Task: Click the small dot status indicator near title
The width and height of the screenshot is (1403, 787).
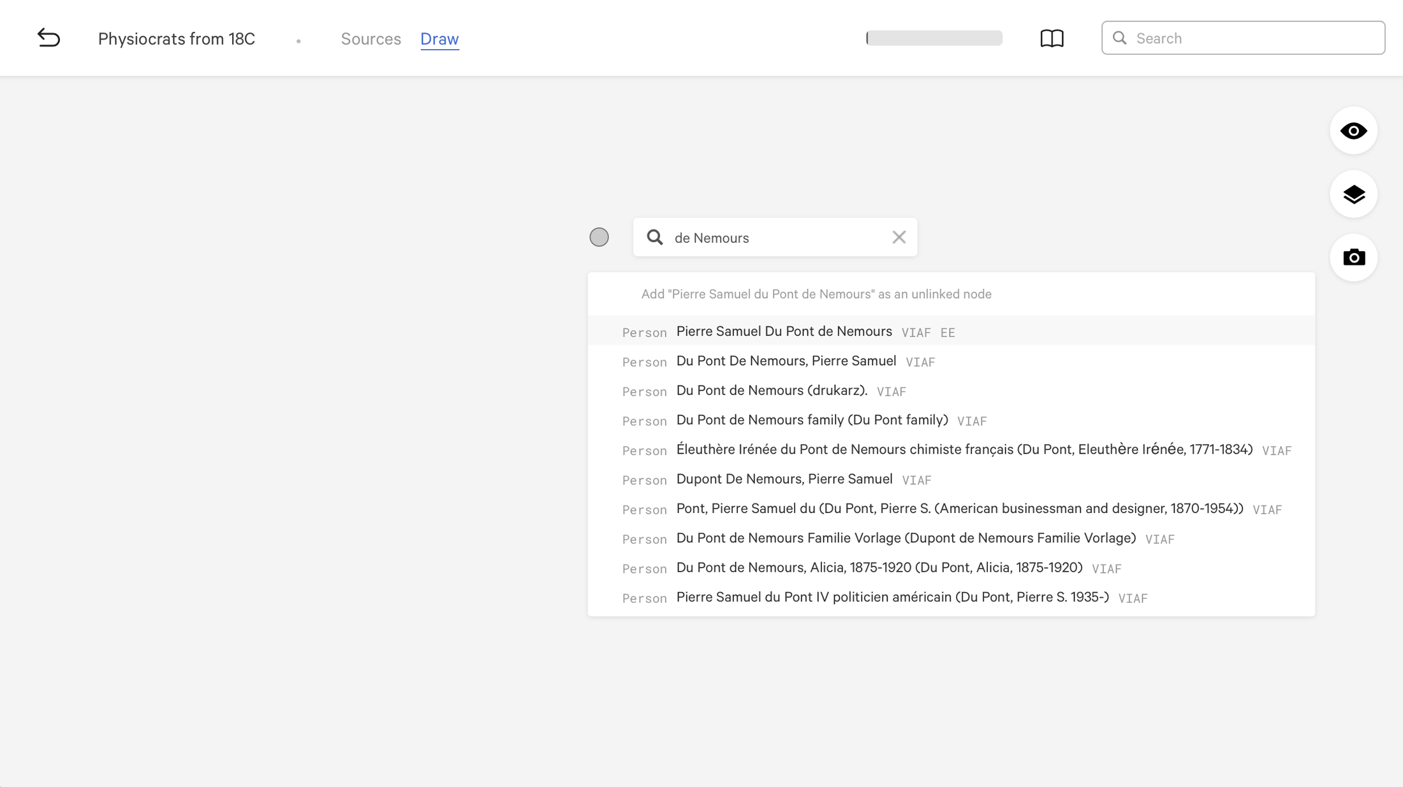Action: coord(298,41)
